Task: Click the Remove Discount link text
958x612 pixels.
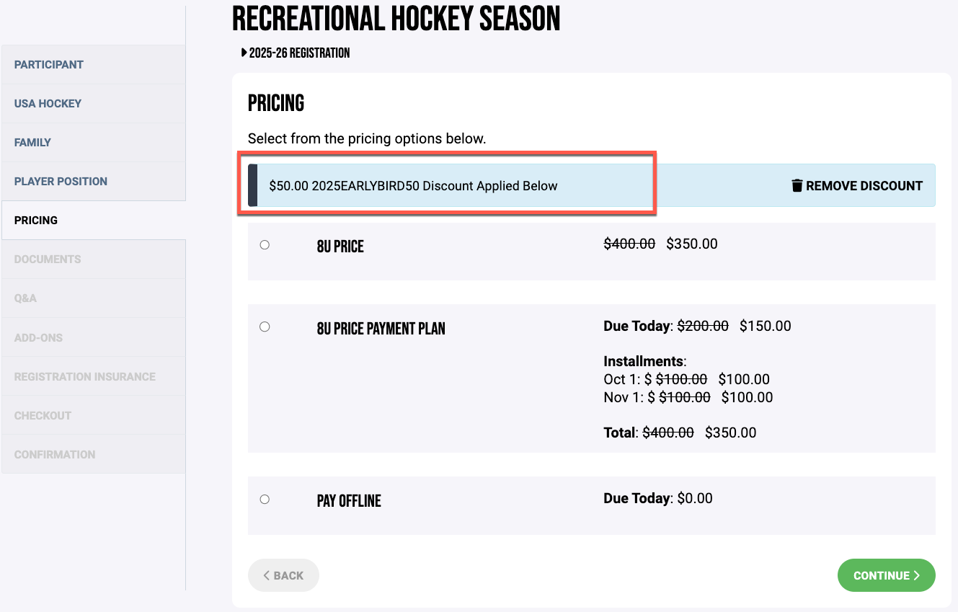Action: click(x=864, y=186)
